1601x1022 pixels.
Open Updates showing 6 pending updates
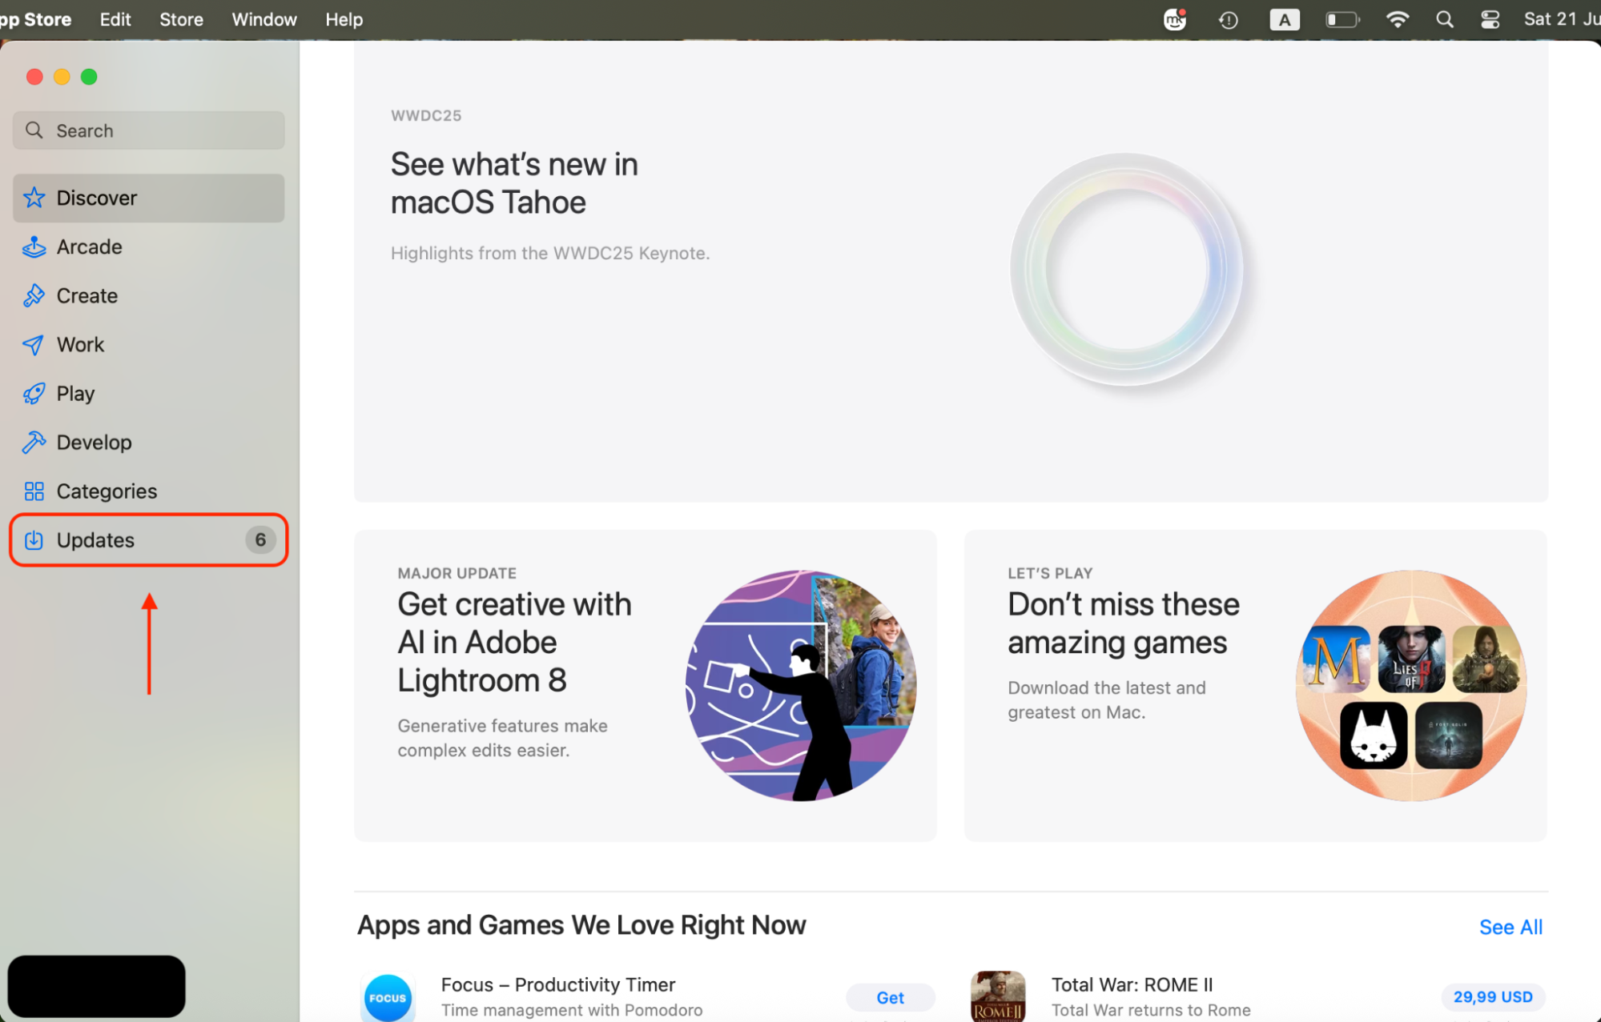pos(95,539)
